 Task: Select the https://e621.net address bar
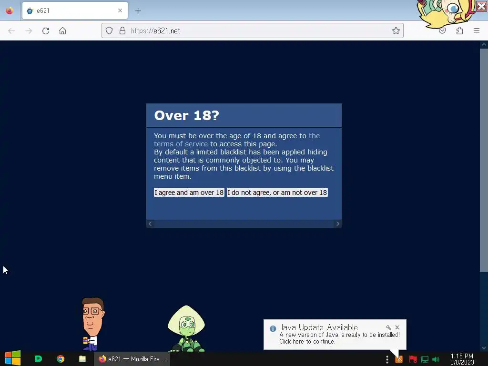click(x=253, y=30)
